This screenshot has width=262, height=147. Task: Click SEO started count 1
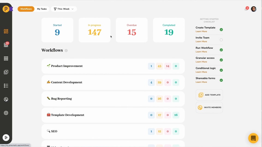(151, 131)
